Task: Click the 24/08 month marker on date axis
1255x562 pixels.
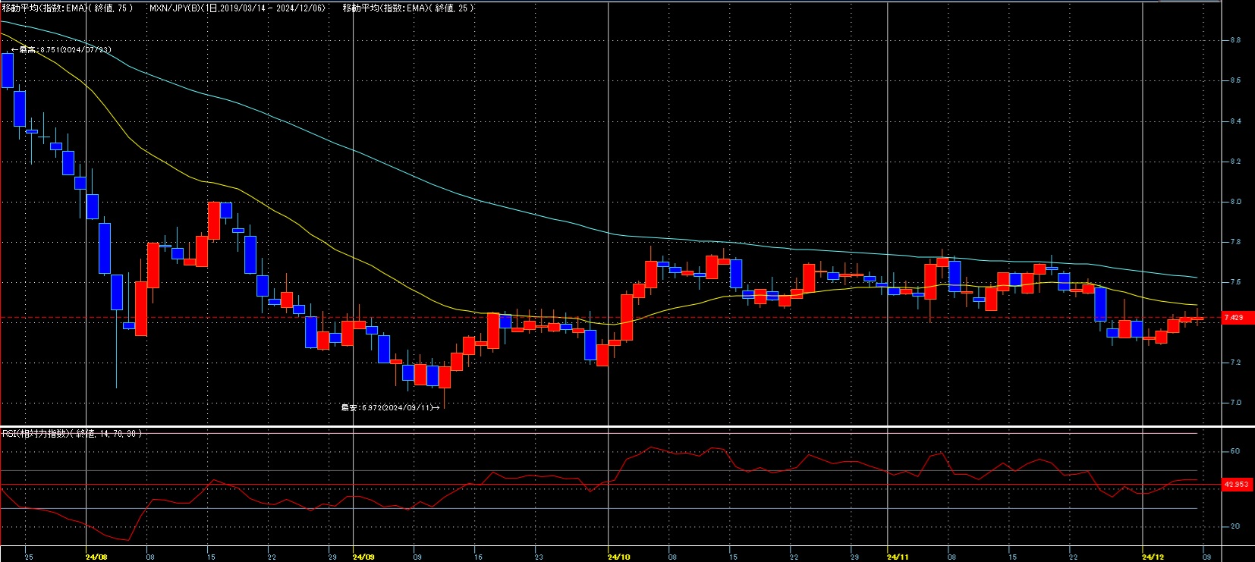Action: coord(96,557)
